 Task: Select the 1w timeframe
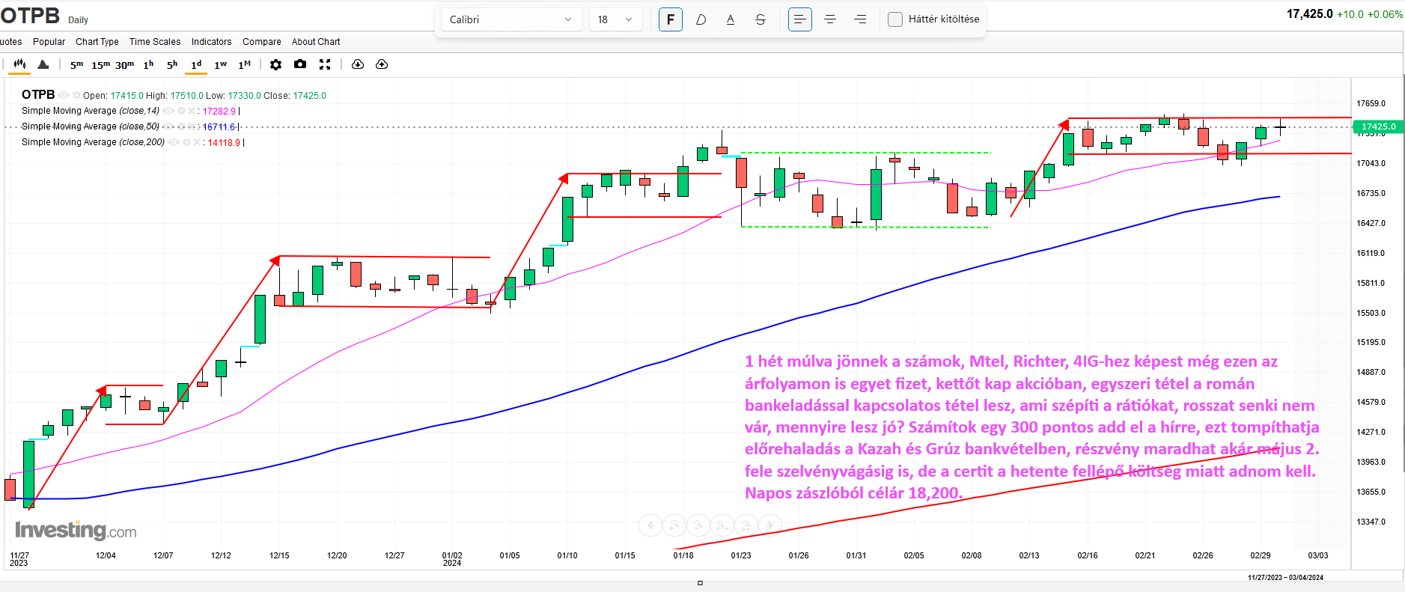220,64
